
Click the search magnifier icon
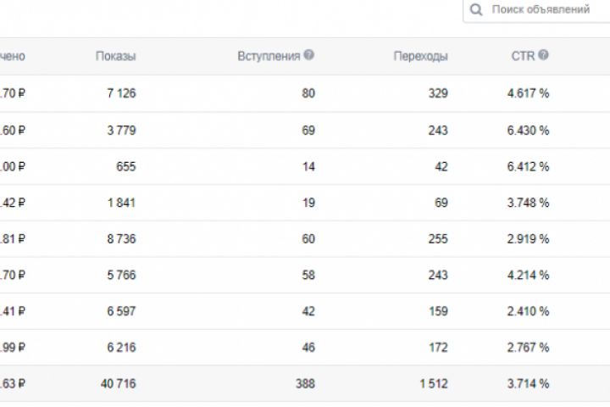[477, 10]
